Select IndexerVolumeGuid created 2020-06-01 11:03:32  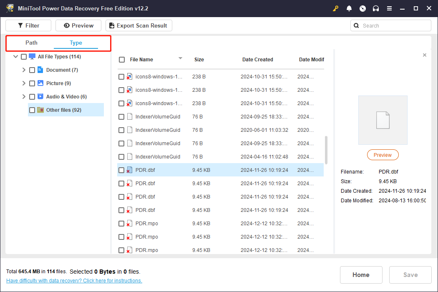pyautogui.click(x=158, y=130)
